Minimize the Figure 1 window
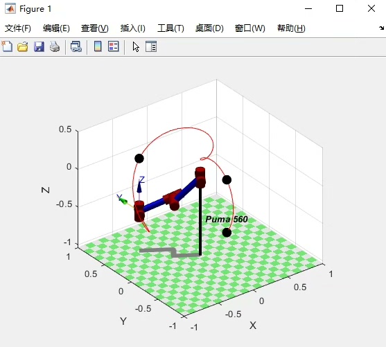 (308, 8)
